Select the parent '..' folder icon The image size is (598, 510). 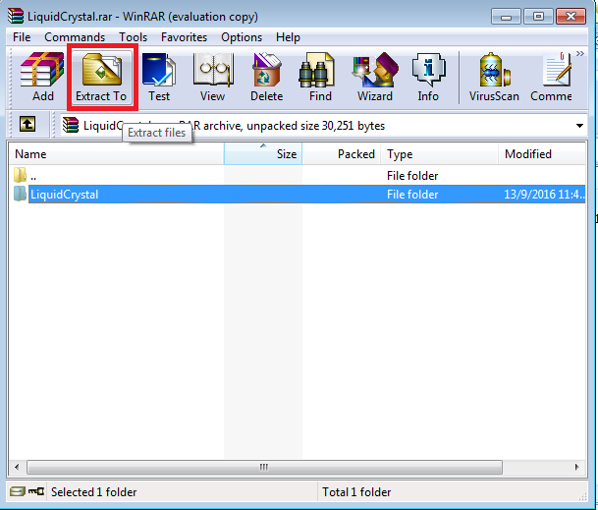click(x=20, y=175)
